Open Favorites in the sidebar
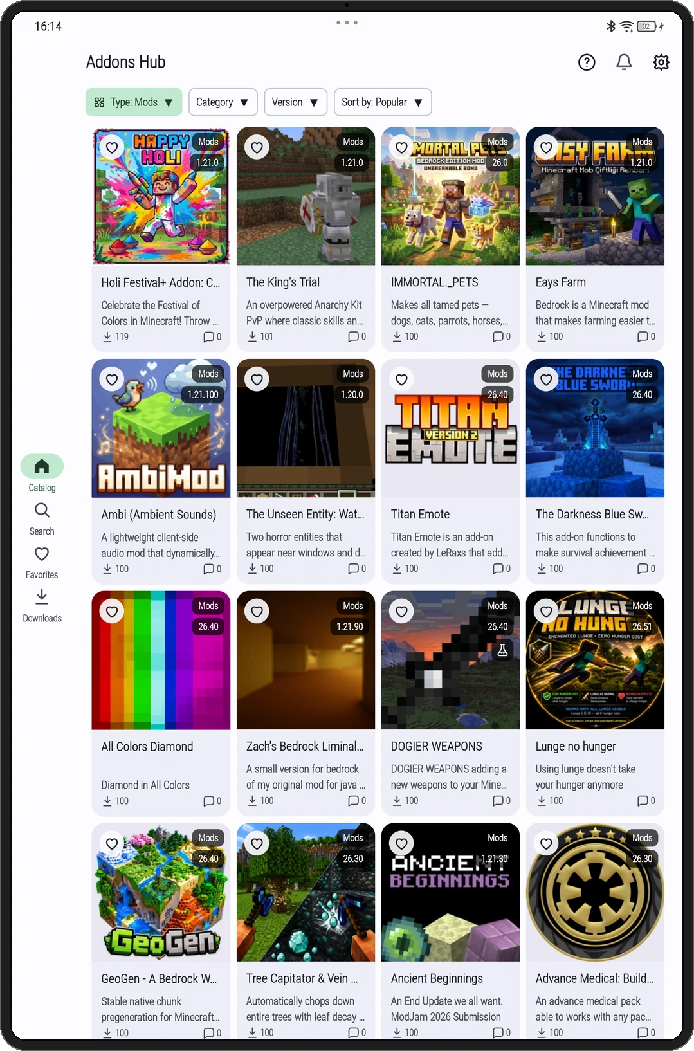Screen dimensions: 694x1051 [42, 562]
